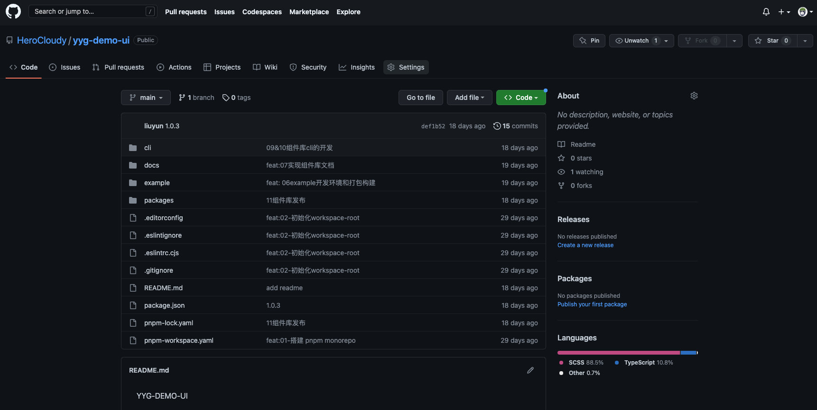Screen dimensions: 817x410
Task: Click the About settings gear icon
Action: point(694,96)
